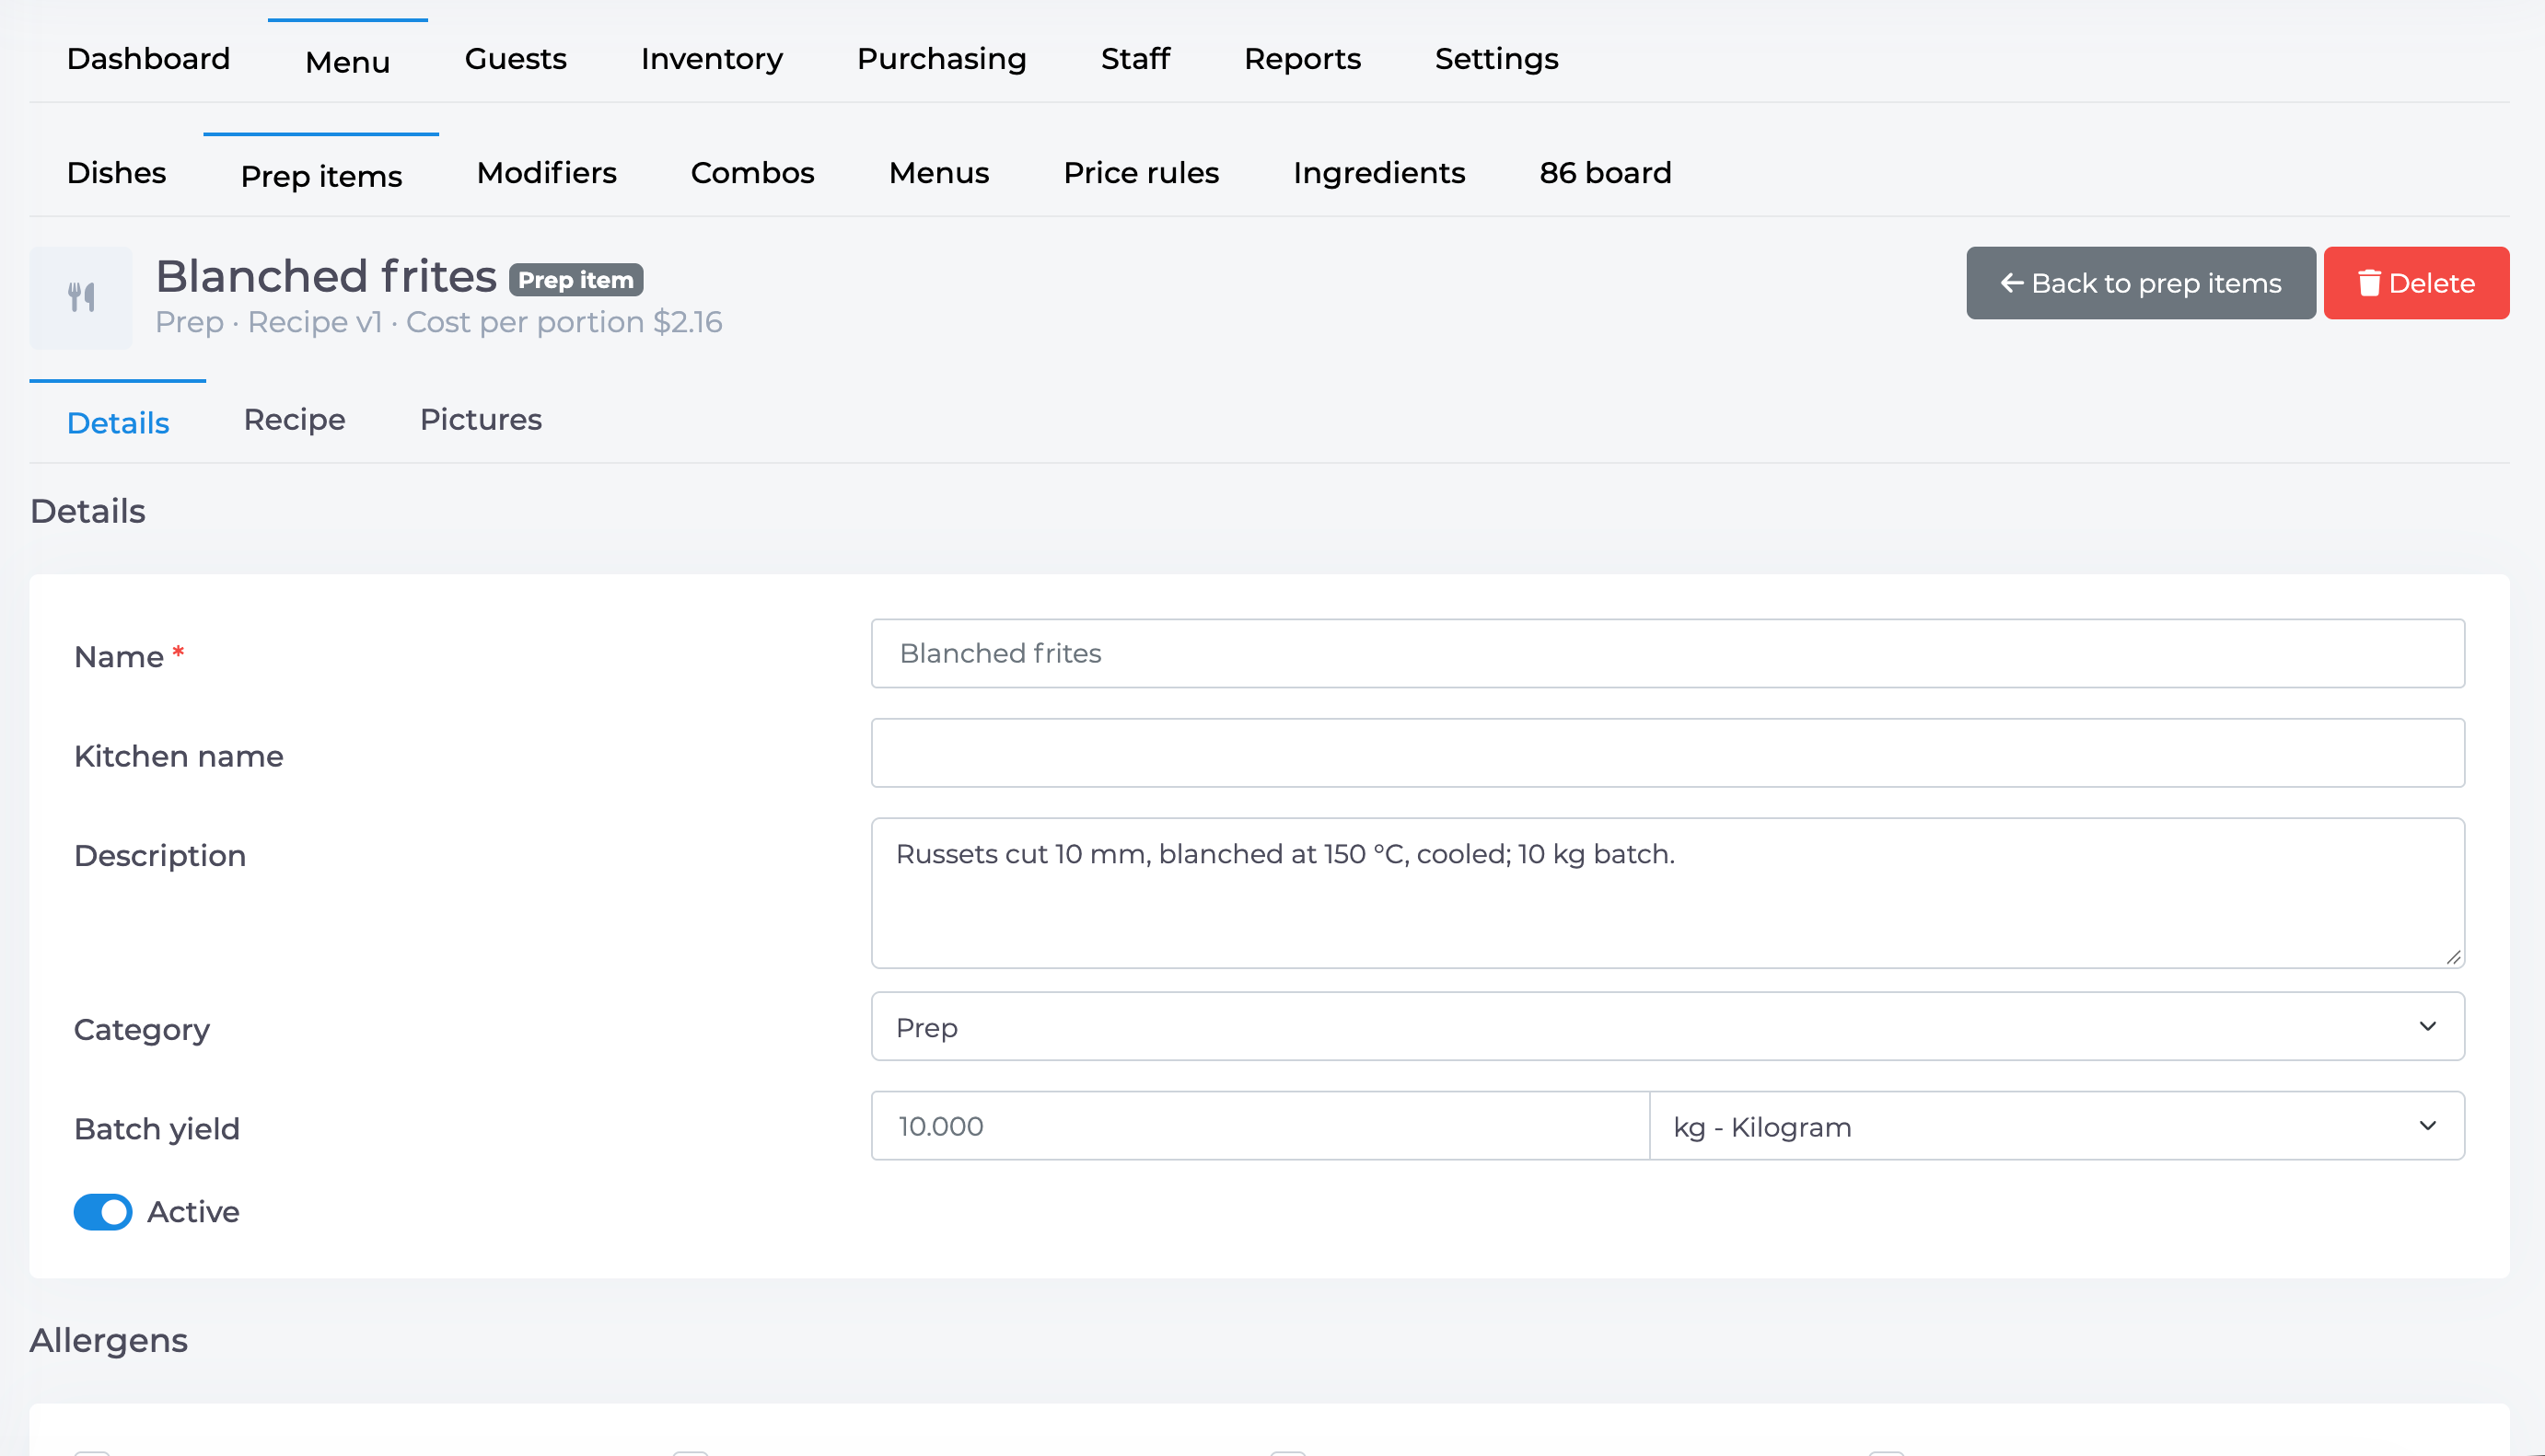This screenshot has height=1456, width=2545.
Task: Open the 86 board sub-tab
Action: pyautogui.click(x=1605, y=173)
